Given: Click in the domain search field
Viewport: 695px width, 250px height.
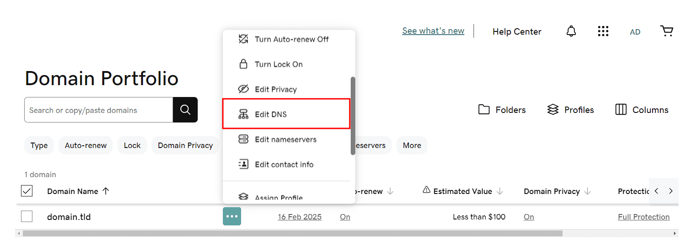Looking at the screenshot, I should point(99,110).
